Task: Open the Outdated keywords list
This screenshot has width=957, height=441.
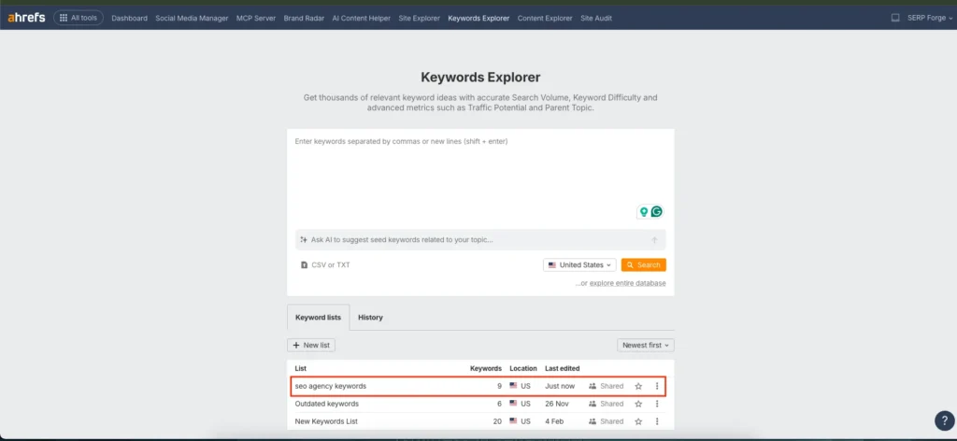Action: pos(326,404)
